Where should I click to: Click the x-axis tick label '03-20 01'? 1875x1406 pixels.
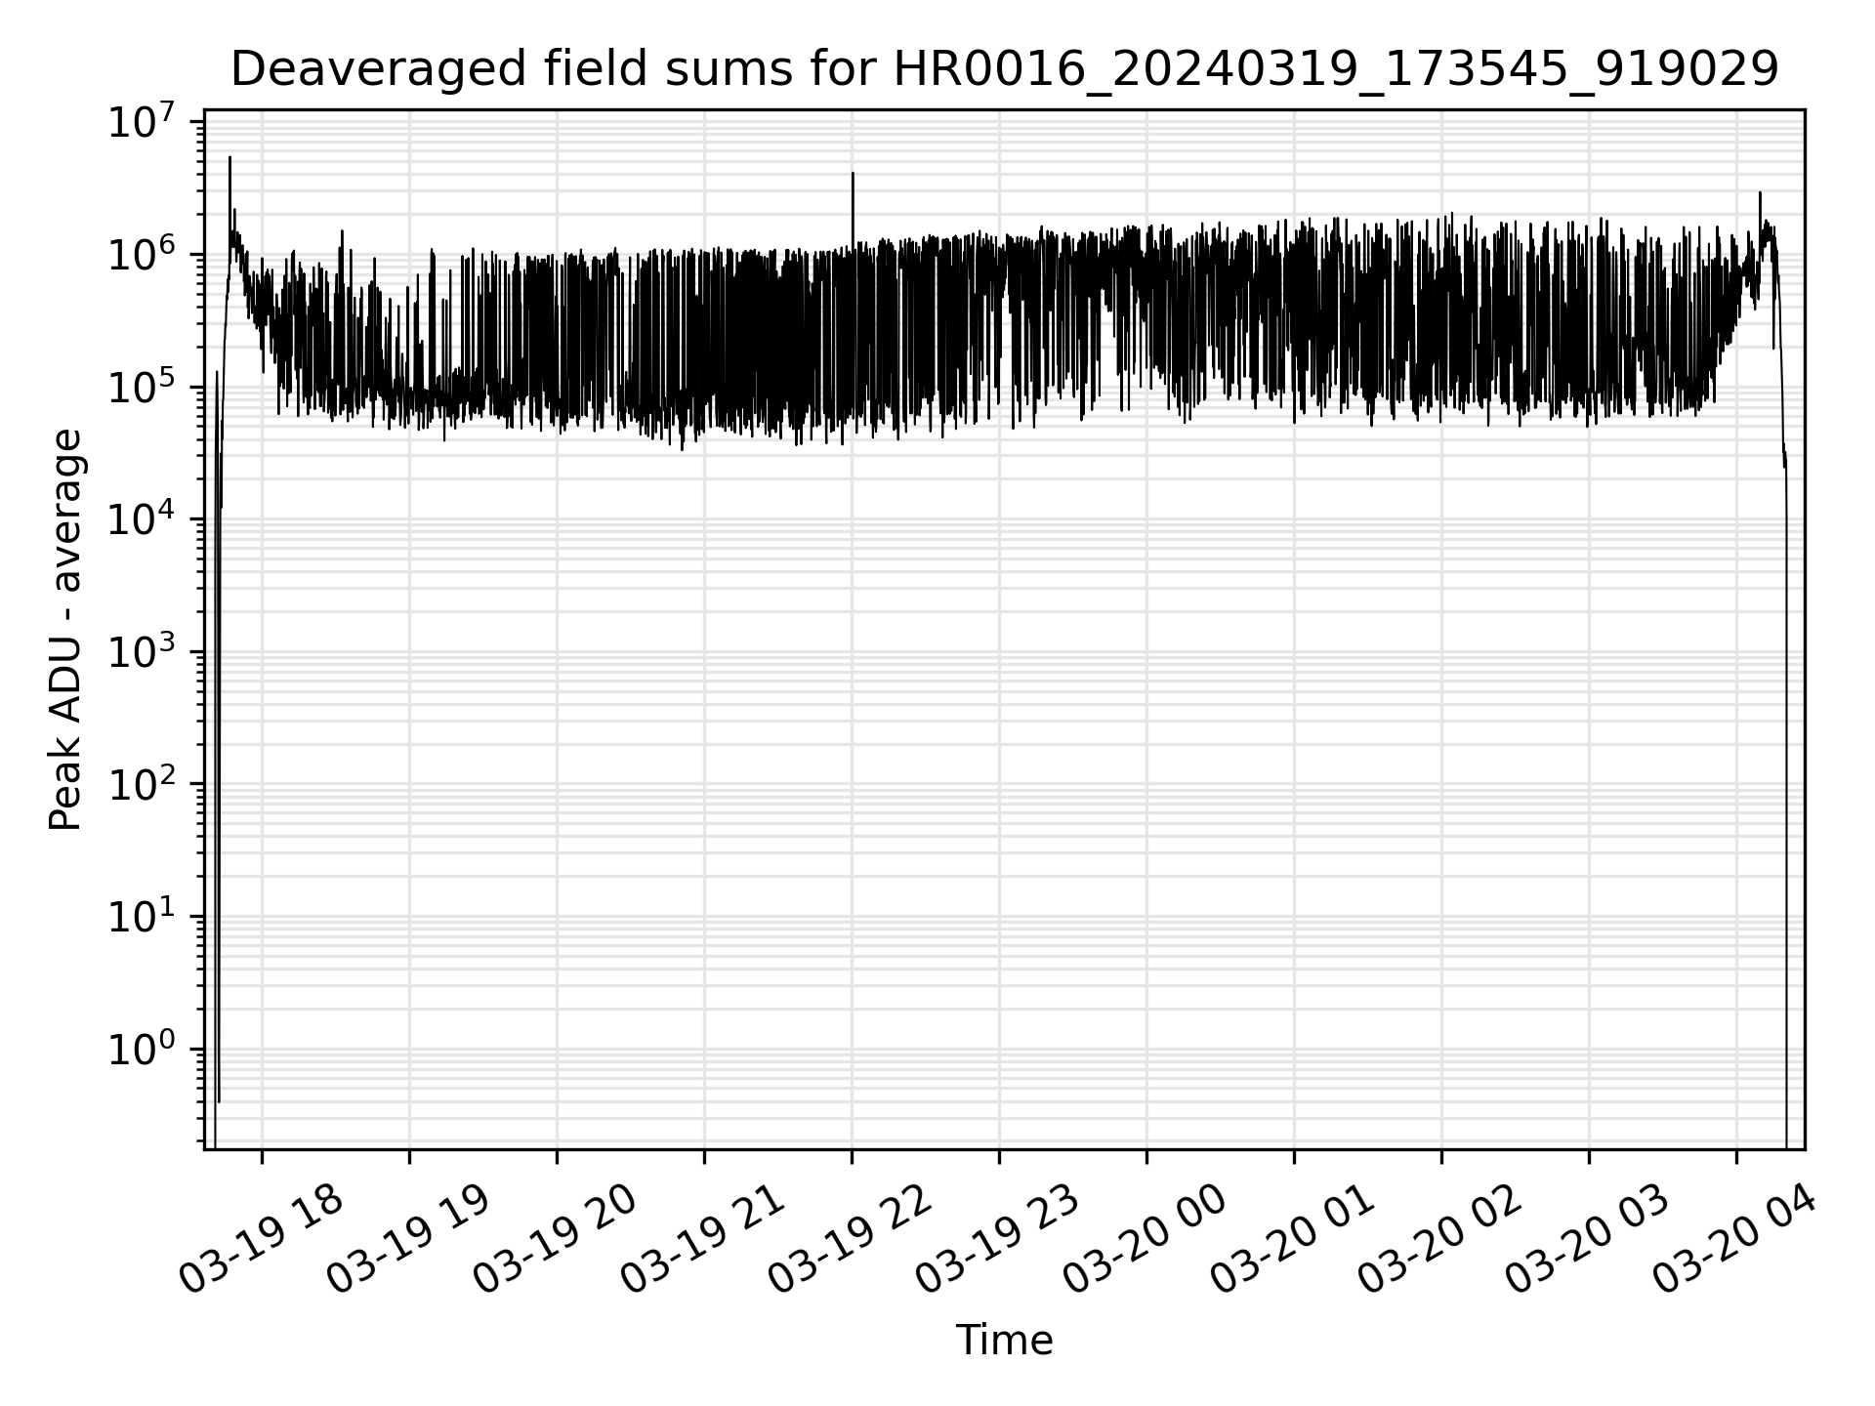click(1293, 1240)
